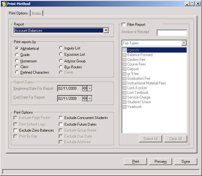Select Bus Routes radio button
Screen dimensions: 202x176
coord(61,67)
